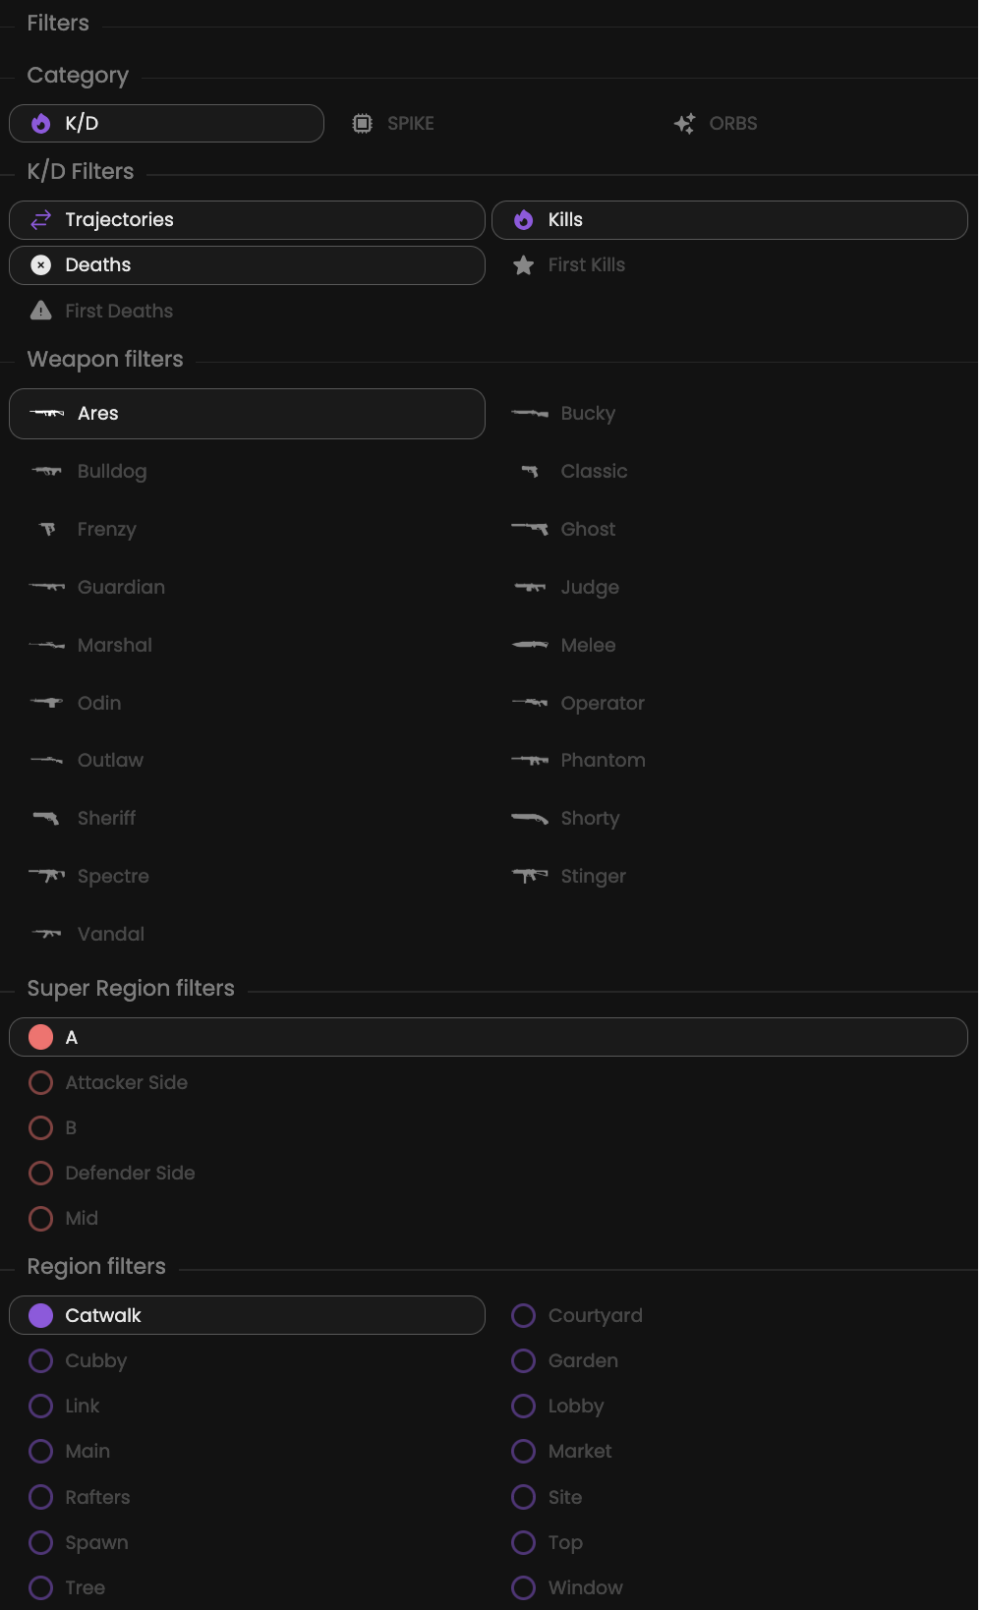Deselect the A super region filter
Viewport: 983px width, 1610px height.
pyautogui.click(x=489, y=1037)
